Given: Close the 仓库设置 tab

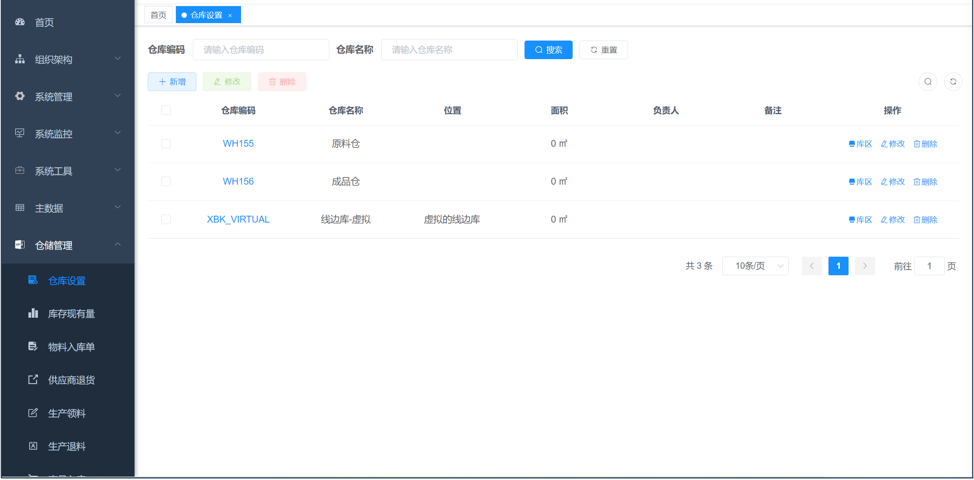Looking at the screenshot, I should click(230, 16).
